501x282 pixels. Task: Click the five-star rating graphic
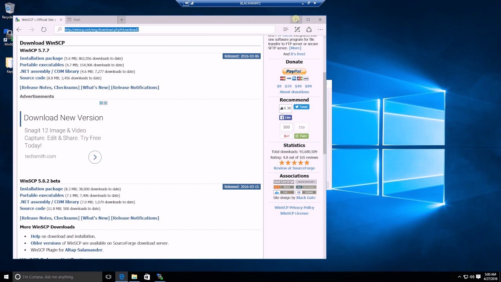[x=294, y=163]
